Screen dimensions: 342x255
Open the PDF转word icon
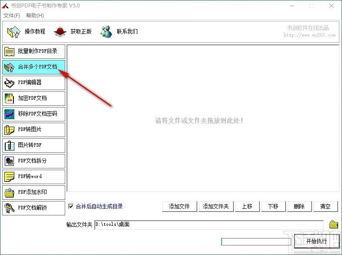[x=10, y=177]
